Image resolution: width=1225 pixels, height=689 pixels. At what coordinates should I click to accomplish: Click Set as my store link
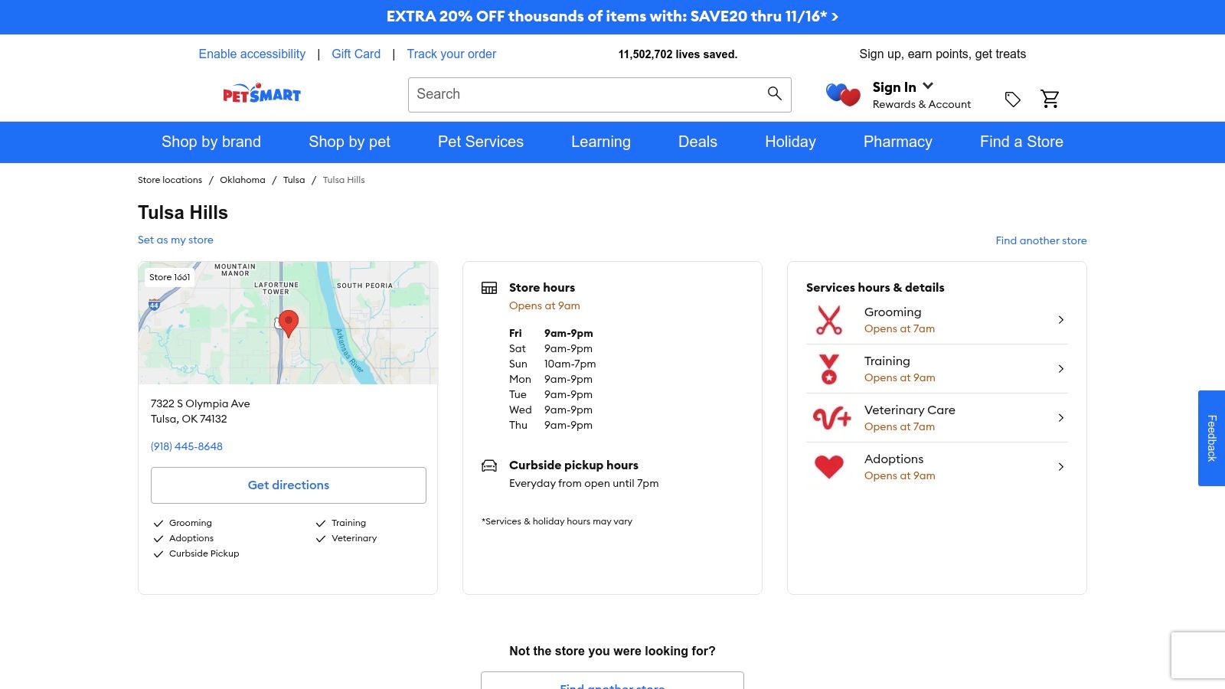(x=175, y=240)
